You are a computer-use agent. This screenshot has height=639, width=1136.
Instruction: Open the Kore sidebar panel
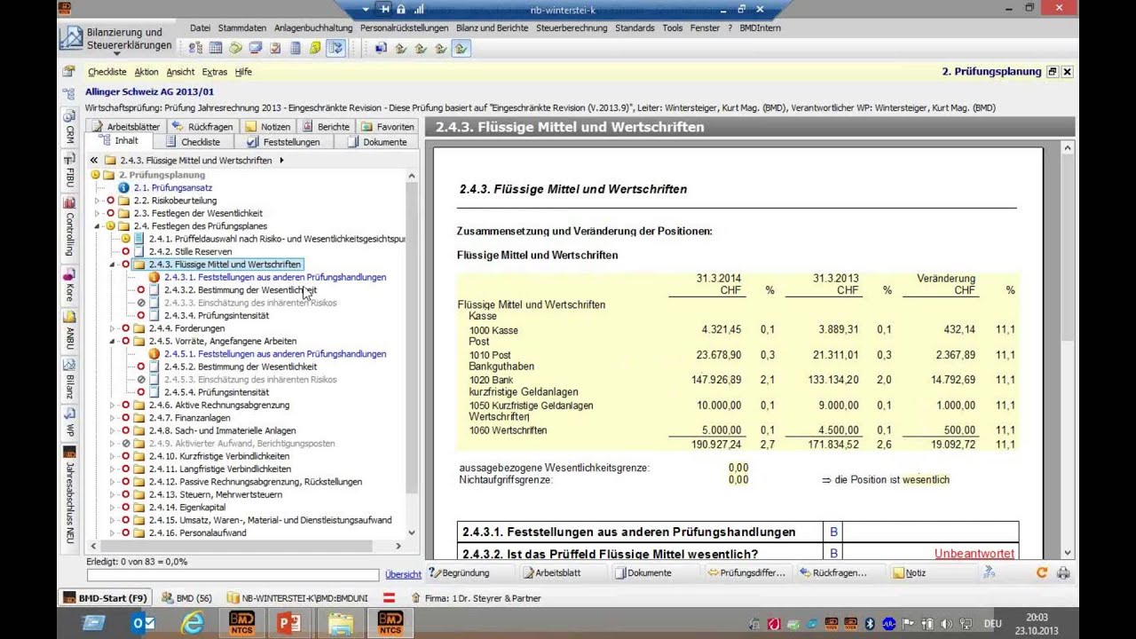(x=69, y=287)
